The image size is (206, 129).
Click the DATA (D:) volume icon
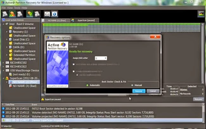(x=10, y=47)
